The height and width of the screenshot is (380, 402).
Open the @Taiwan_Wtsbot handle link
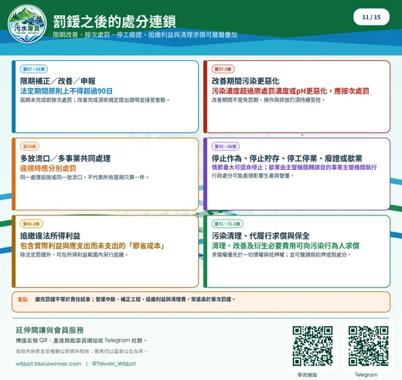tap(114, 364)
